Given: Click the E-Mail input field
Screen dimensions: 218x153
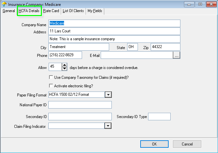Looking at the screenshot, I should (137, 55).
